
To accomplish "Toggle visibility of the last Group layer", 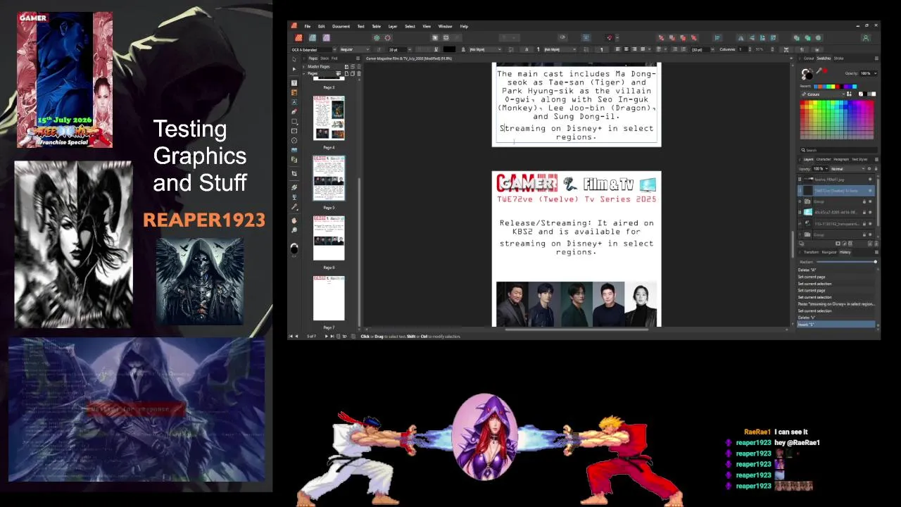I will click(x=870, y=234).
